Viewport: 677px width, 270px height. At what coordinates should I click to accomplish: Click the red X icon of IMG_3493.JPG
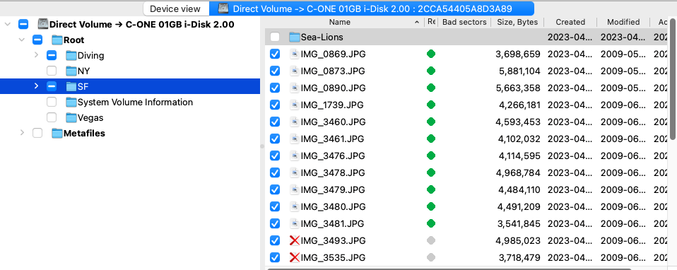coord(295,240)
